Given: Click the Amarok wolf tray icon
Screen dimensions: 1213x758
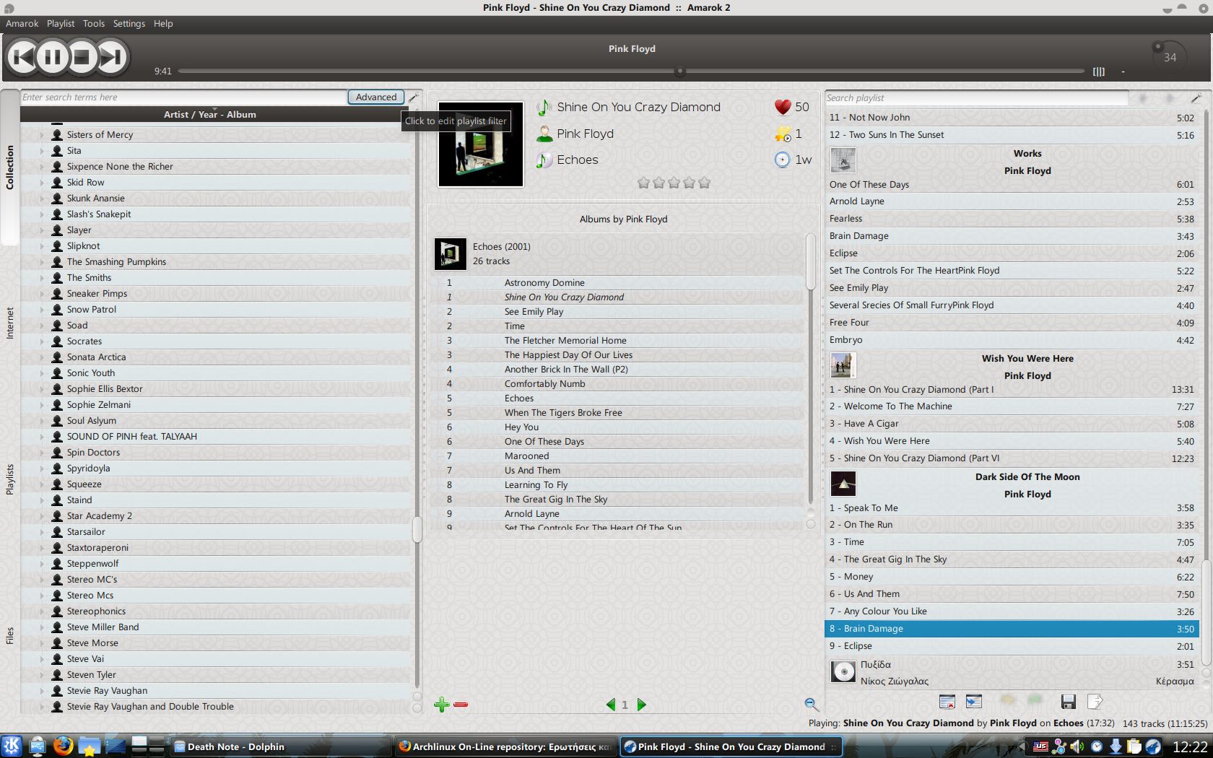Looking at the screenshot, I should [1153, 746].
